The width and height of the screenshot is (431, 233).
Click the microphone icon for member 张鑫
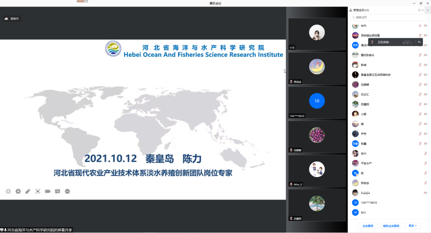[420, 144]
